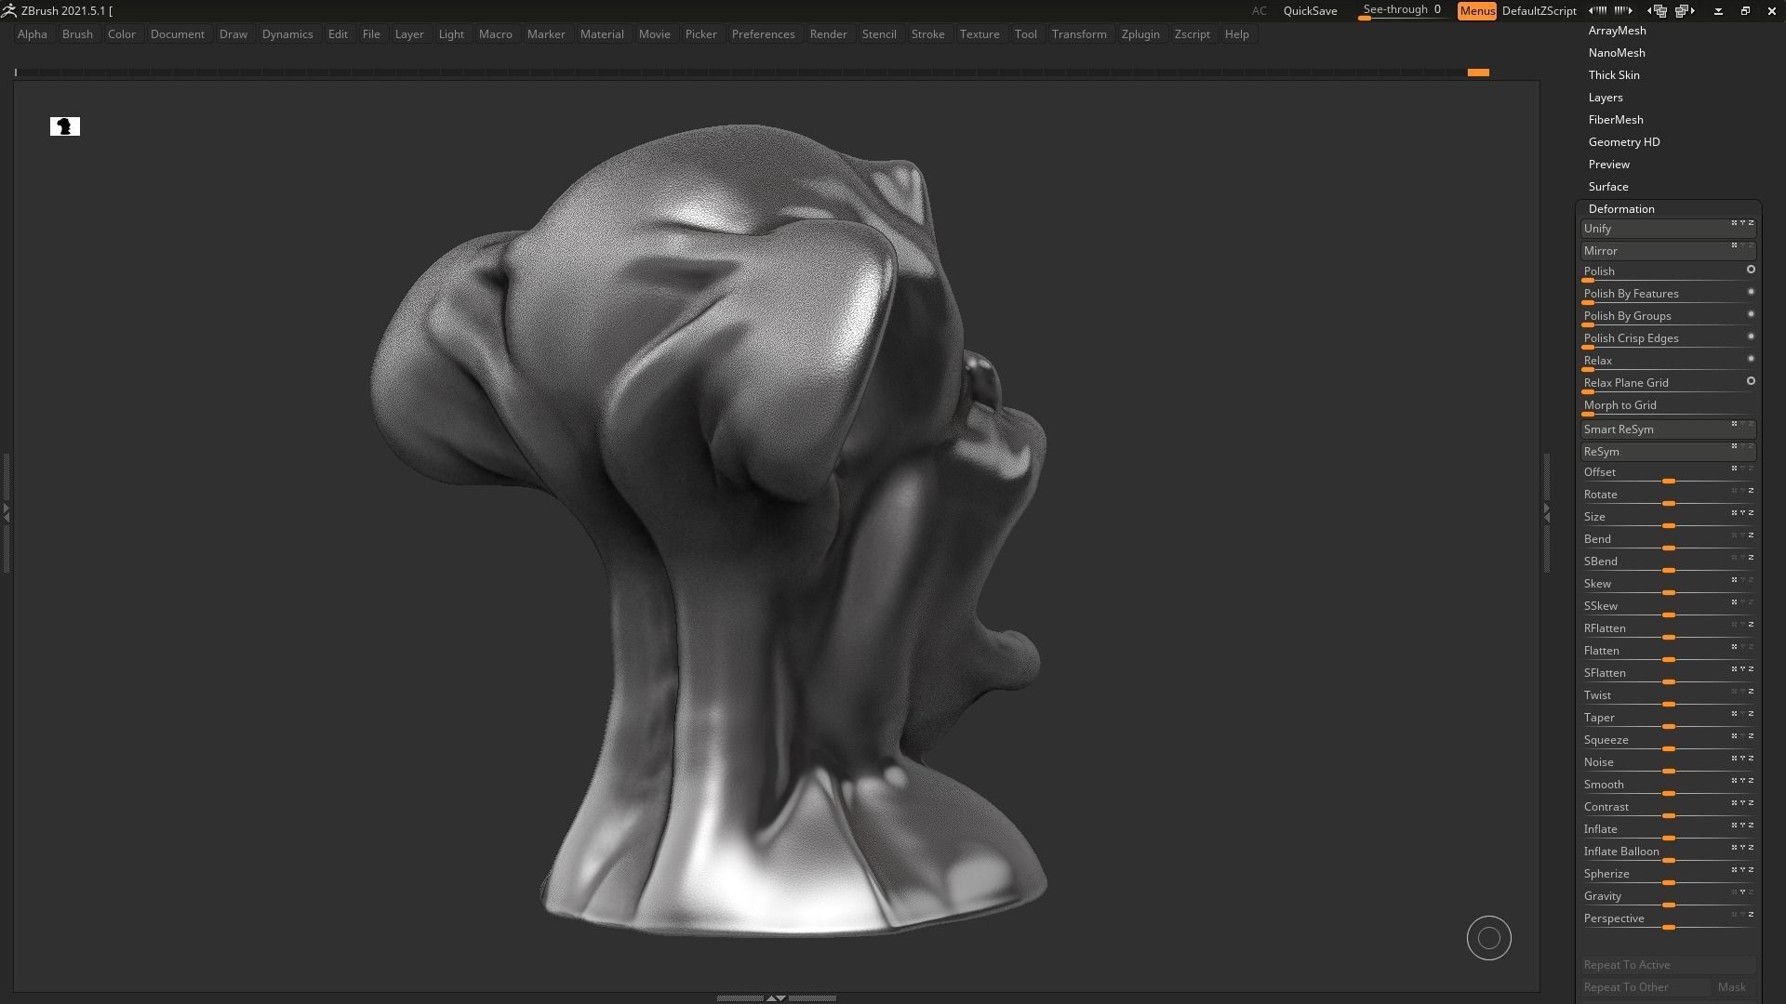Click the bottom shelf divider arrows
1786x1004 pixels.
(776, 997)
